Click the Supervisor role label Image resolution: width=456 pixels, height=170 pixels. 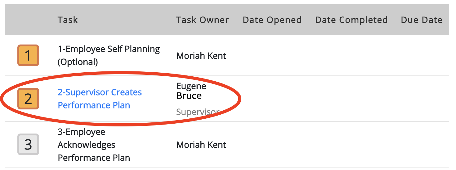pyautogui.click(x=198, y=112)
